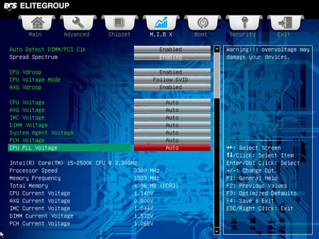
Task: Open System Agent Voltage Auto field
Action: point(172,133)
